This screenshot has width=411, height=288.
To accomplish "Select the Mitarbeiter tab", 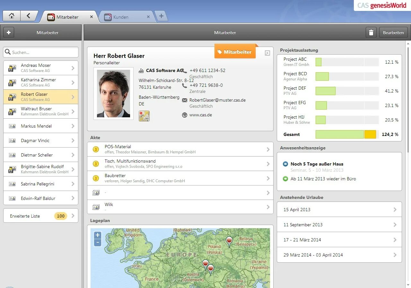I will (x=68, y=17).
